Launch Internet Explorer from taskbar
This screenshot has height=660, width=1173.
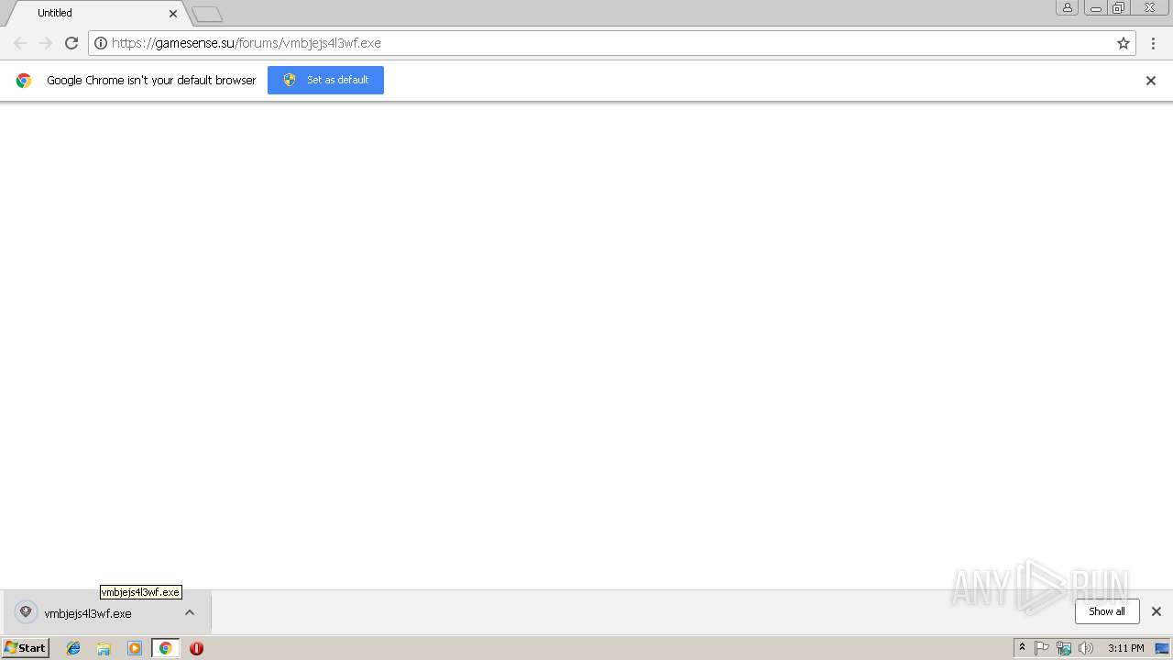pyautogui.click(x=73, y=648)
